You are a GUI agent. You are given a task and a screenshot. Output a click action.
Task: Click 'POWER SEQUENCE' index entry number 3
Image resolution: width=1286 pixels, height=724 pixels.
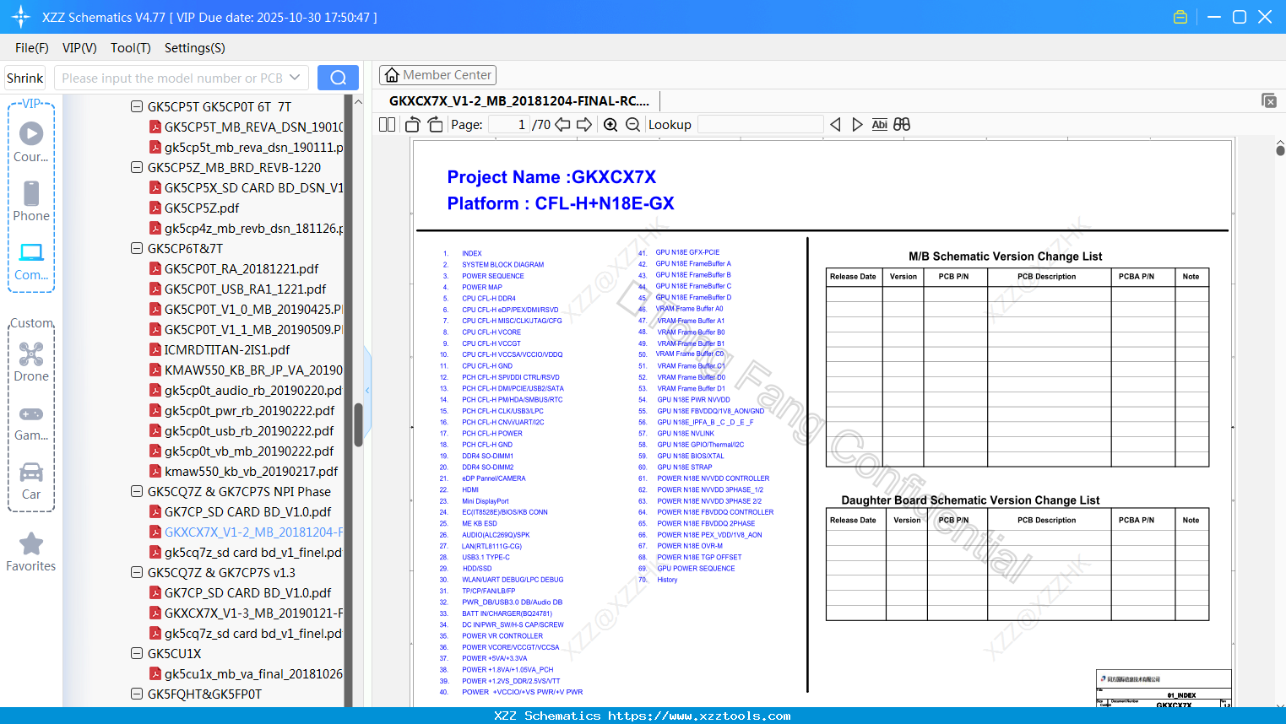pos(493,276)
